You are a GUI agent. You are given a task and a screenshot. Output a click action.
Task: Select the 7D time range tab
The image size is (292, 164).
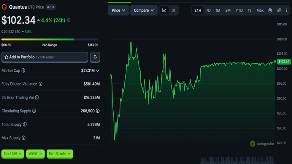pyautogui.click(x=208, y=10)
